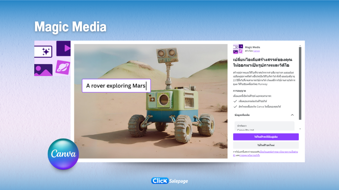Viewport: 339px width, 190px height.
Task: Click the generated Mars rover preview image
Action: click(151, 101)
